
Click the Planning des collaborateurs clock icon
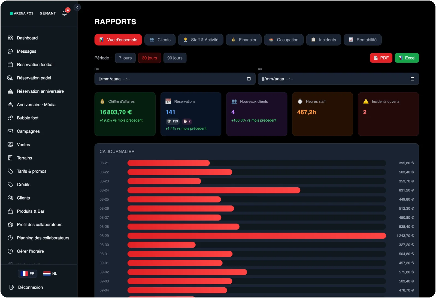pos(10,238)
